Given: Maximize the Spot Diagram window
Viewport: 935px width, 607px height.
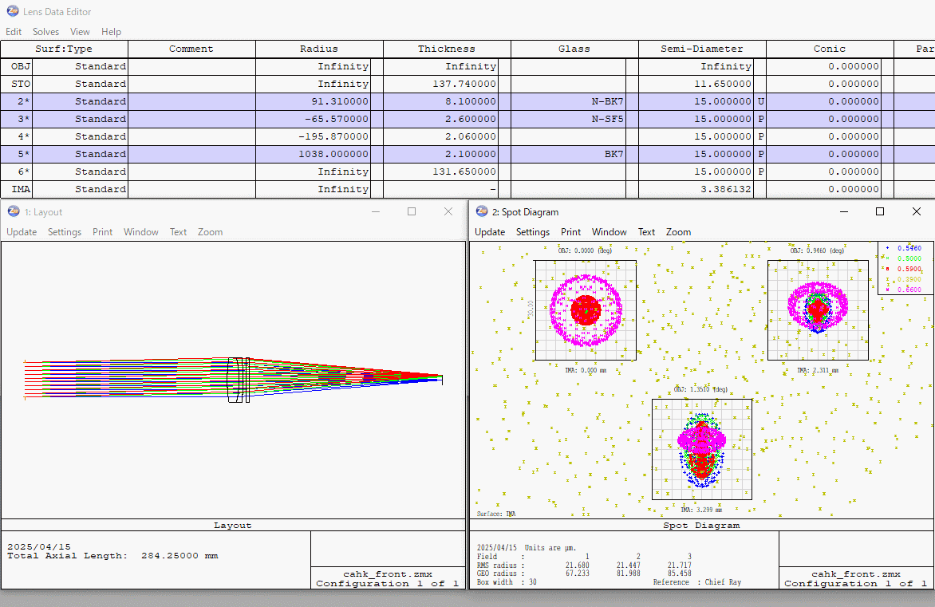Looking at the screenshot, I should point(879,211).
